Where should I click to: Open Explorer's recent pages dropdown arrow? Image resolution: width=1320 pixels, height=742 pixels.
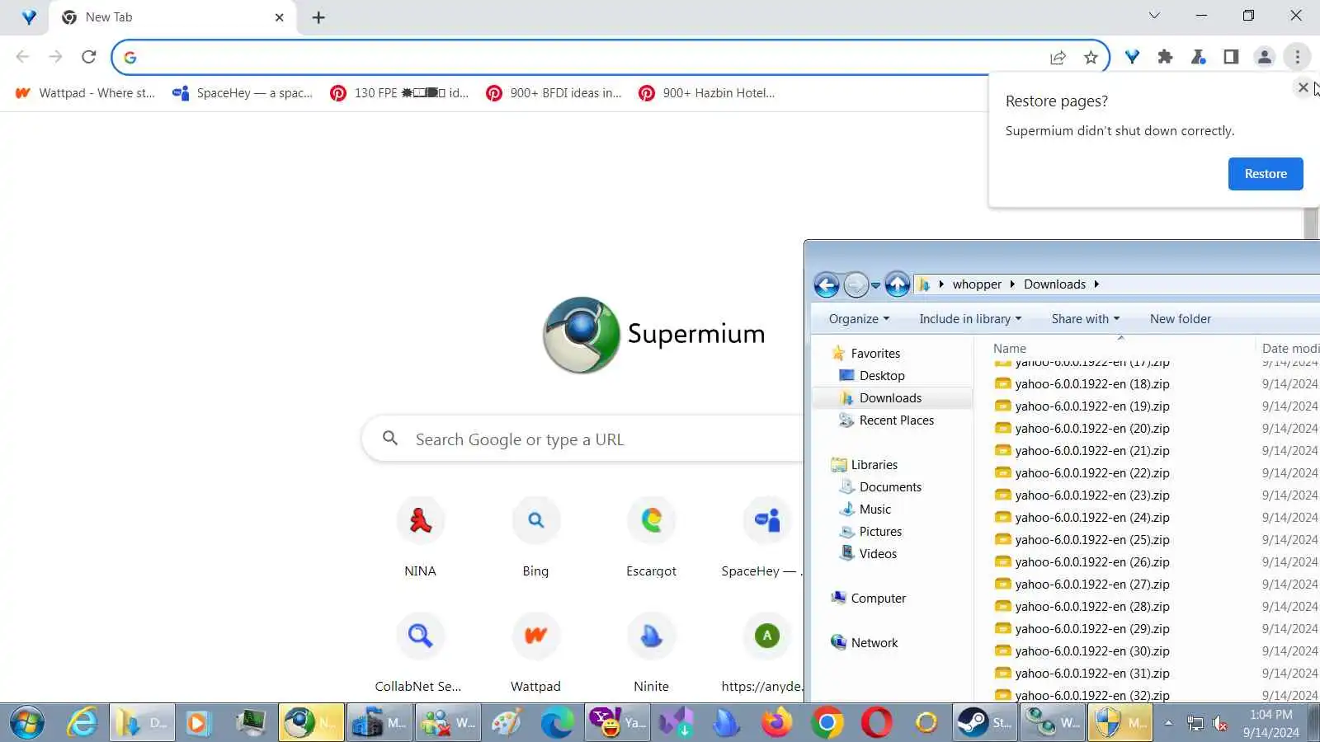[x=875, y=285]
